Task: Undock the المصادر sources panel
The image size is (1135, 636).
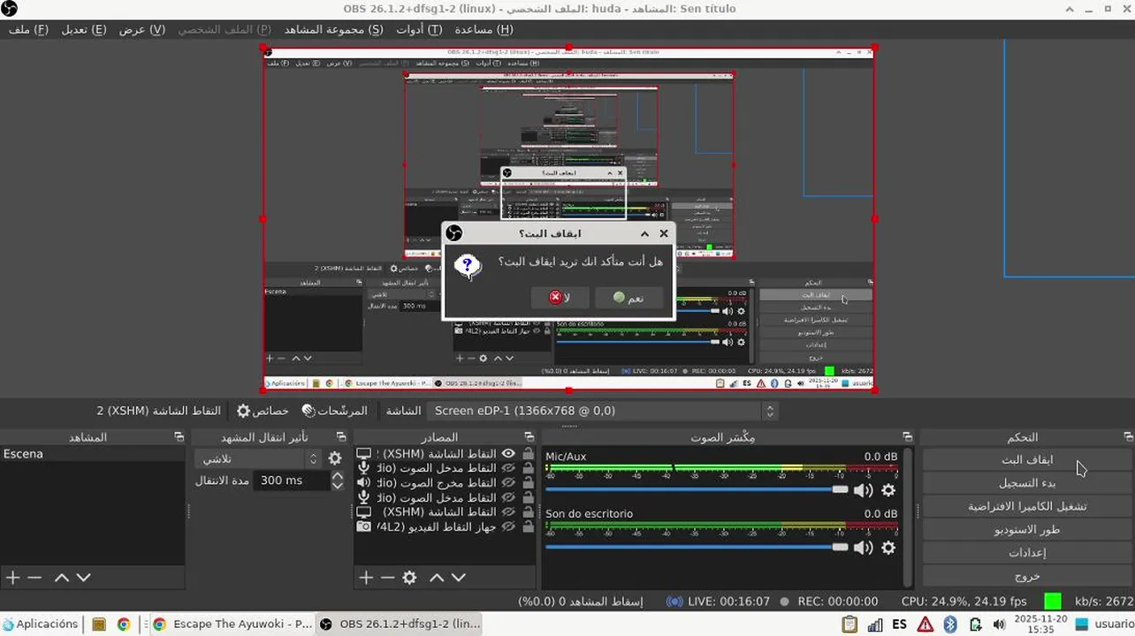Action: coord(529,437)
